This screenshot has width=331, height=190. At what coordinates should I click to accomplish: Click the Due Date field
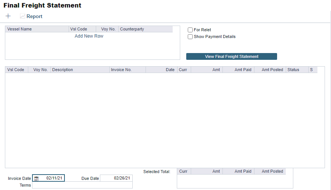[116, 178]
